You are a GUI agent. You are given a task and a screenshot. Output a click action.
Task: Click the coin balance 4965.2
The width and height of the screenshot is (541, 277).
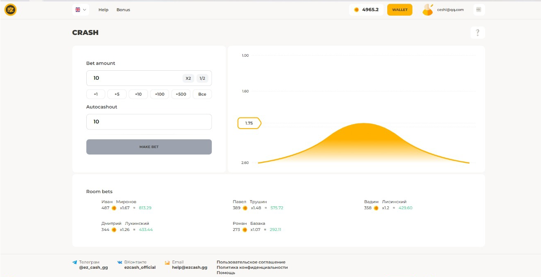click(x=366, y=9)
